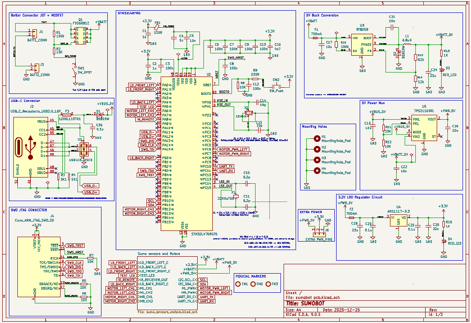Image resolution: width=471 pixels, height=323 pixels.
Task: Click the 5V Buck Conversion heading
Action: point(322,15)
